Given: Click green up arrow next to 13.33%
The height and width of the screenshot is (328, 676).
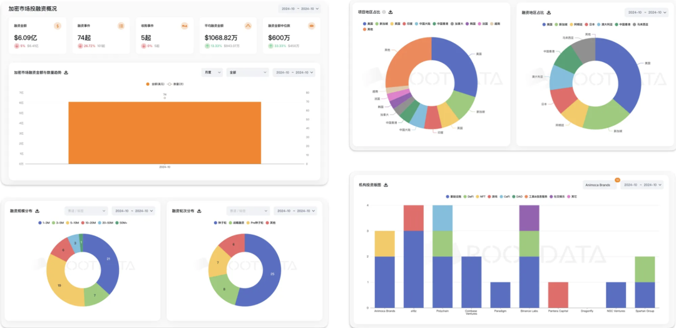Looking at the screenshot, I should (x=207, y=46).
